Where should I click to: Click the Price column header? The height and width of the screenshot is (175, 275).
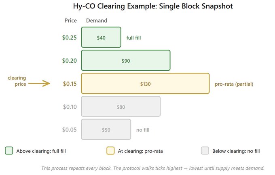tap(70, 21)
